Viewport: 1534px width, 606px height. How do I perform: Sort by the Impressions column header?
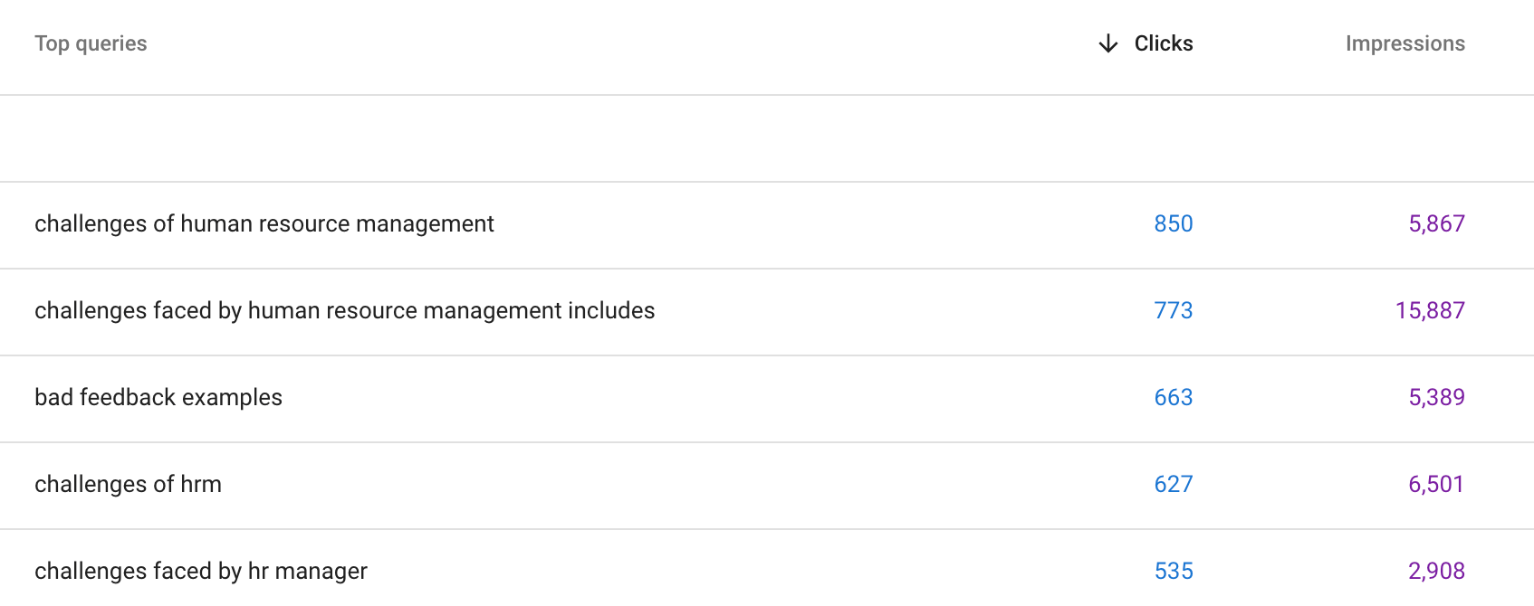1405,43
